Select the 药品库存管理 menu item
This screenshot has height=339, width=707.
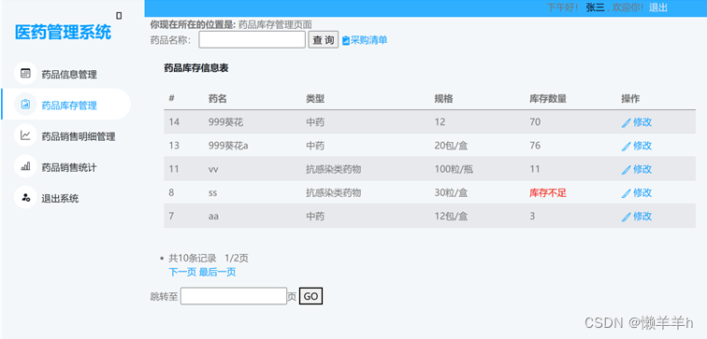pos(69,106)
